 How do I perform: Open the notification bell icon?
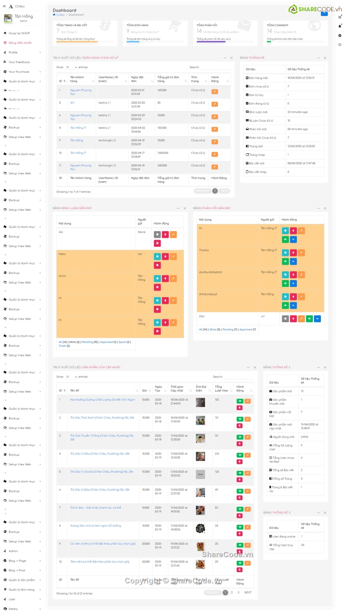click(x=340, y=26)
